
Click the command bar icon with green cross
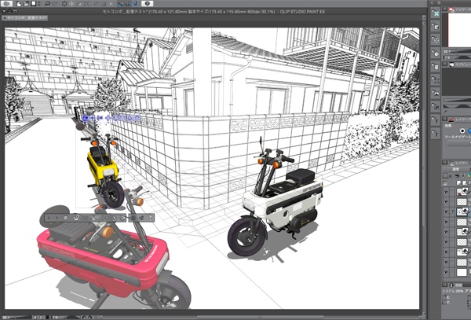pyautogui.click(x=436, y=13)
